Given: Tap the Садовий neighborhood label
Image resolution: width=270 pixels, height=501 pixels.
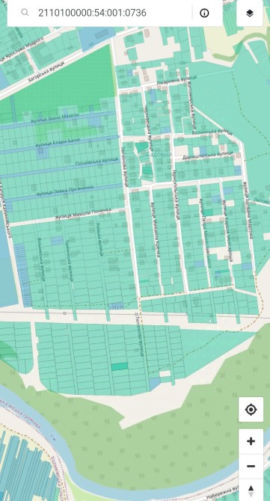Looking at the screenshot, I should 159,154.
